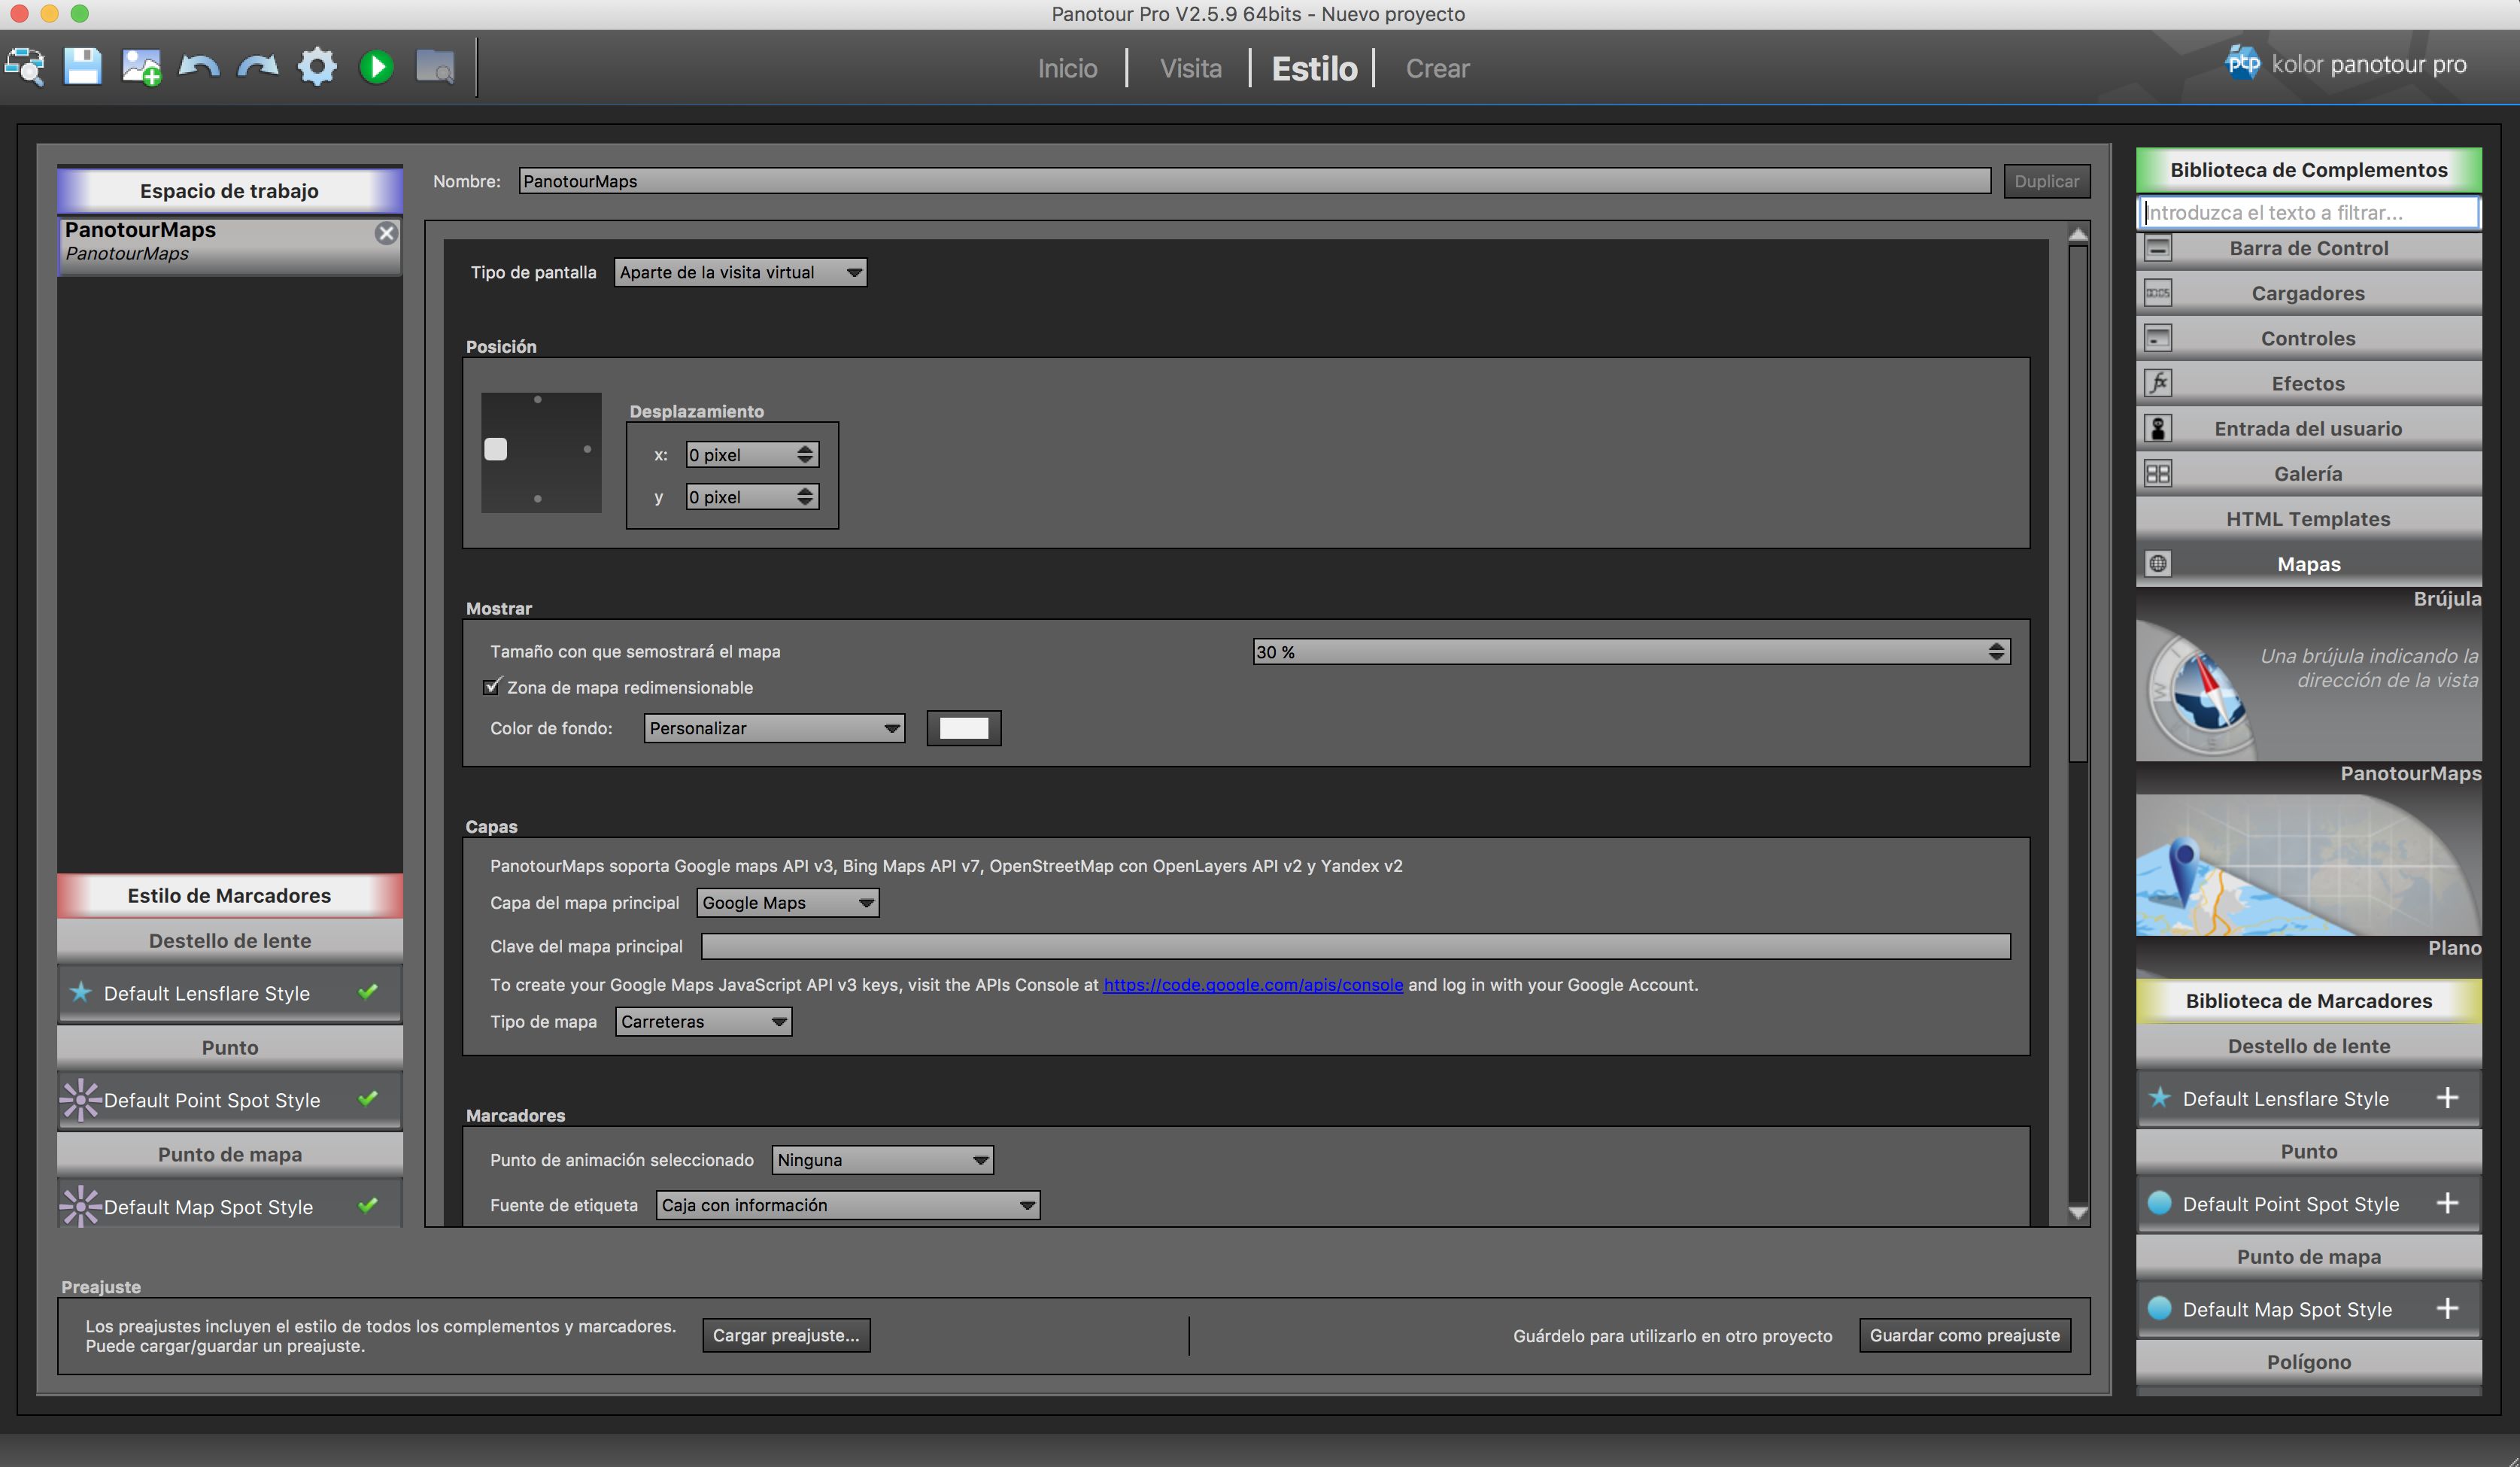Click the Entrada del usuario icon

pyautogui.click(x=2158, y=428)
